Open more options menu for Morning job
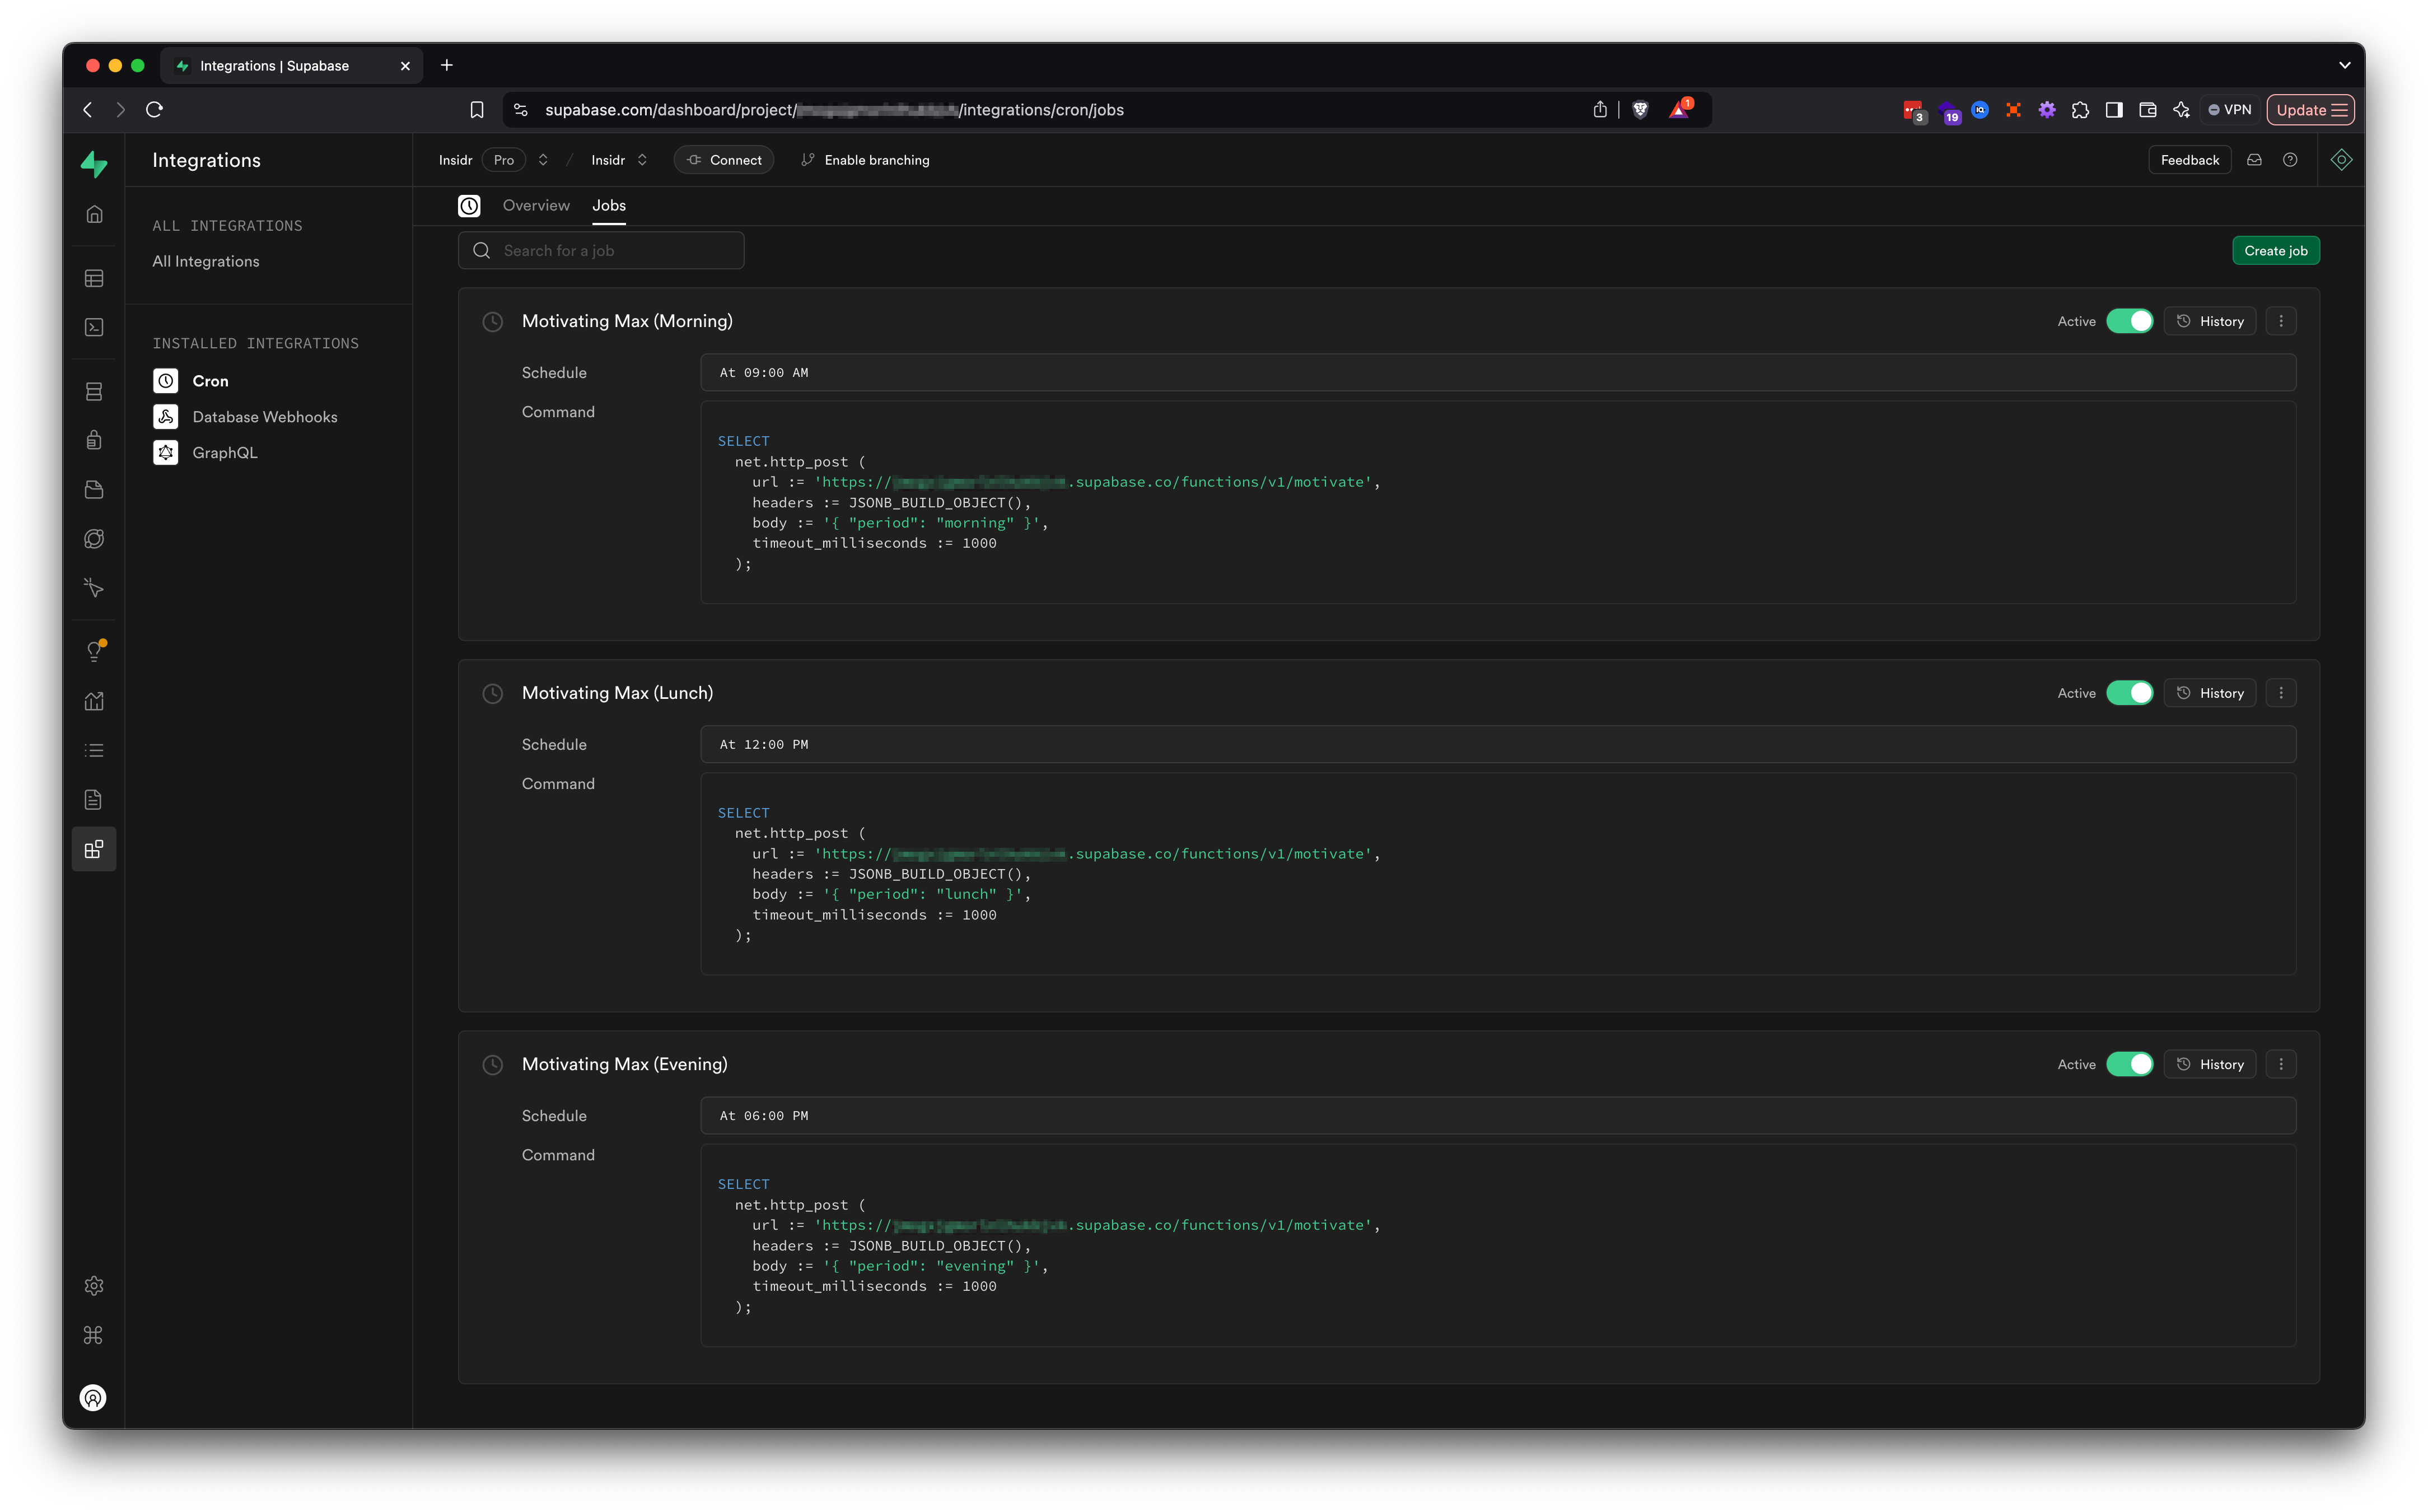The height and width of the screenshot is (1512, 2428). 2281,321
